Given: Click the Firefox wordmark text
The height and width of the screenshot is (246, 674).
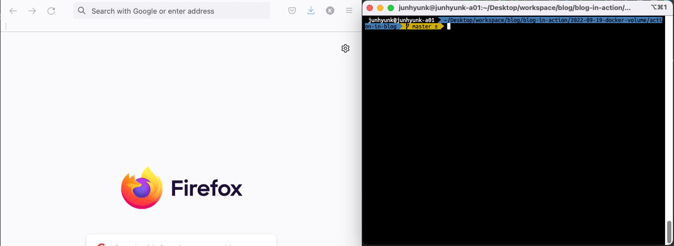Looking at the screenshot, I should point(207,188).
